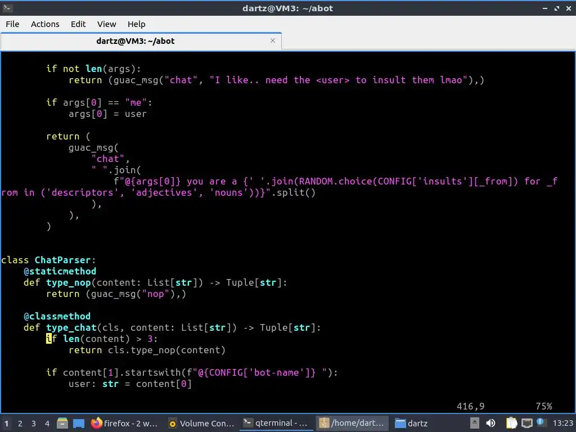Activate the qterminal taskbar entry
This screenshot has width=576, height=432.
tap(276, 423)
